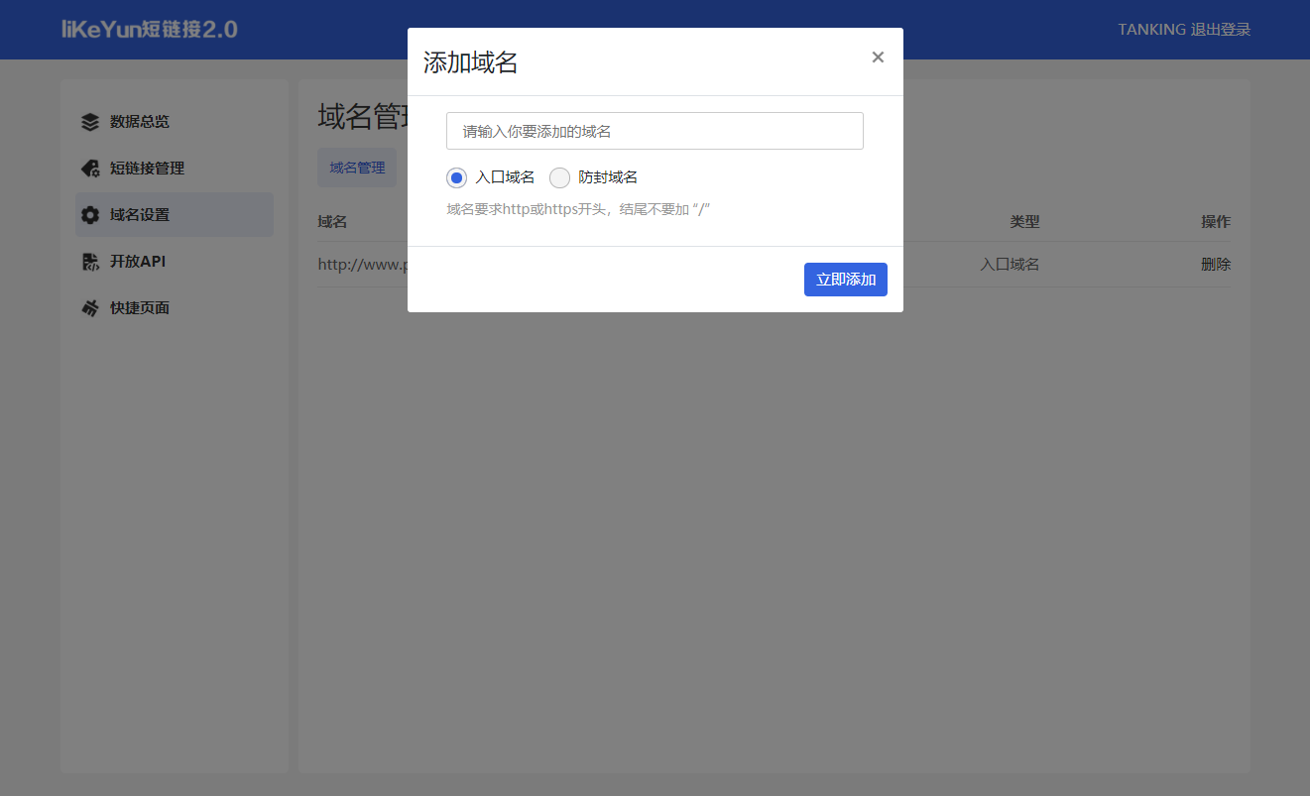Image resolution: width=1310 pixels, height=796 pixels.
Task: Click the 开放API document icon
Action: (x=90, y=262)
